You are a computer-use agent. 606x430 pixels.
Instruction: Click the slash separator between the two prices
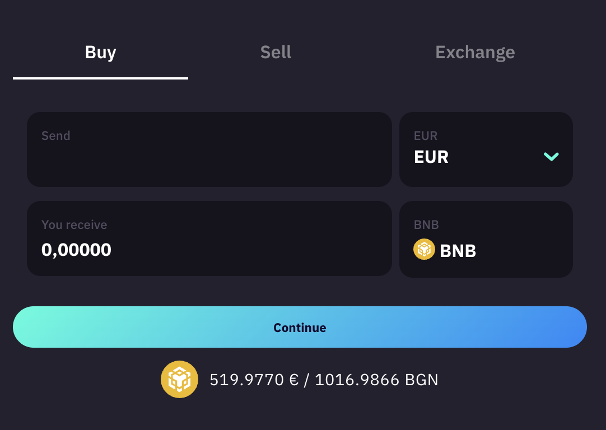click(306, 380)
